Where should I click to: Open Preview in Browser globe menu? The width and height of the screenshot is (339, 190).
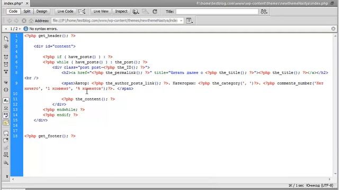(x=136, y=12)
